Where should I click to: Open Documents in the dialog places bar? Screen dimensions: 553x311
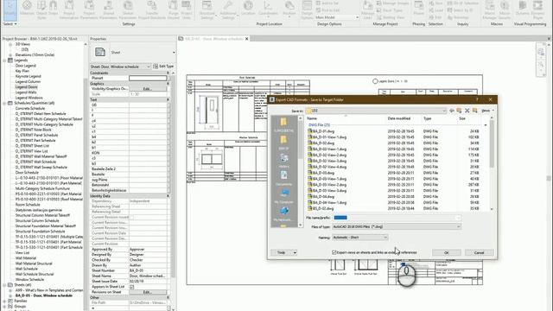click(283, 179)
